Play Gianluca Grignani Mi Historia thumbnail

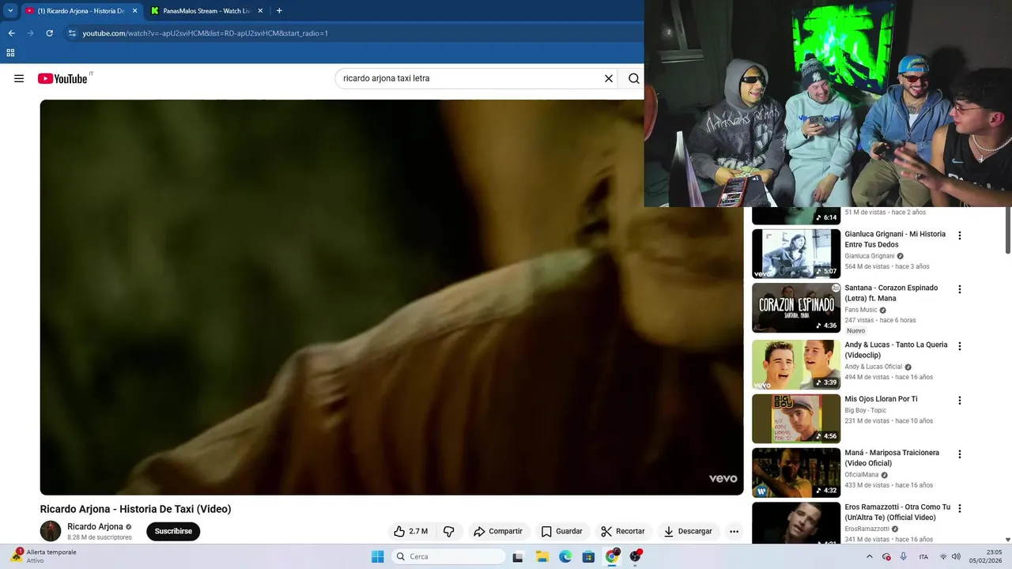tap(796, 254)
